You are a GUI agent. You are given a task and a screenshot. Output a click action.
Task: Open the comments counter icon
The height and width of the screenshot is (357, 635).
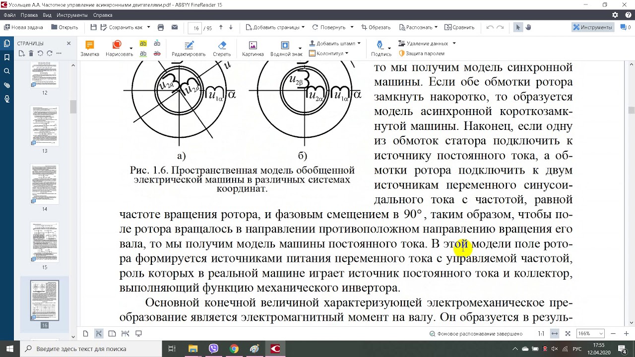point(625,27)
